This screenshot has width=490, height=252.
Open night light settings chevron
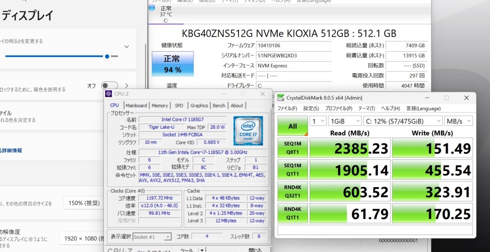tap(126, 86)
